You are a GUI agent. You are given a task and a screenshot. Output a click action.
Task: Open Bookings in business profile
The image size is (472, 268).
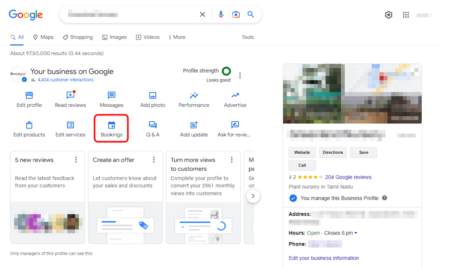(111, 129)
